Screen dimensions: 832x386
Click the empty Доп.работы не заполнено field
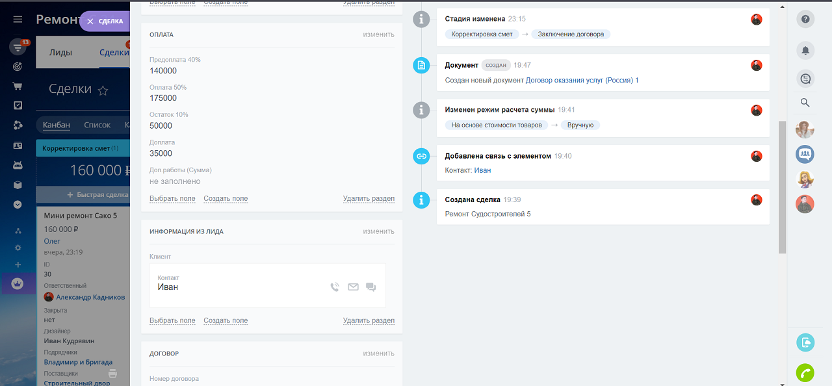[x=175, y=181]
